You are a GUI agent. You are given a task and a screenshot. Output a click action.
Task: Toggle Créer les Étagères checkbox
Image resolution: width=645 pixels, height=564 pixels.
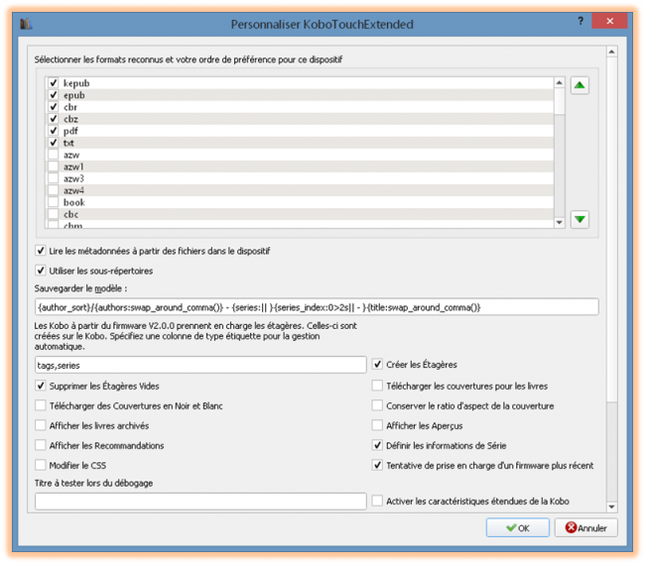coord(377,365)
